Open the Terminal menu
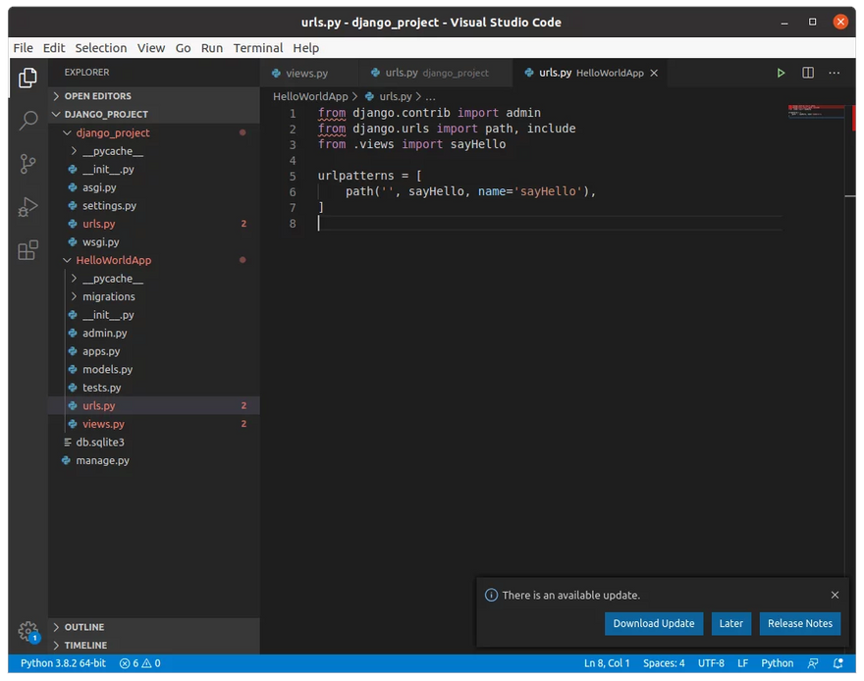This screenshot has width=864, height=681. tap(258, 47)
